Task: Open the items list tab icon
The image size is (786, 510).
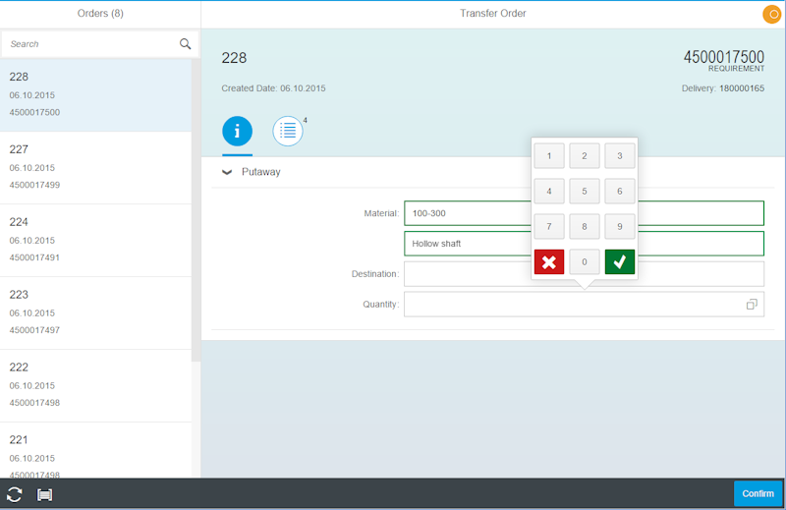Action: point(287,131)
